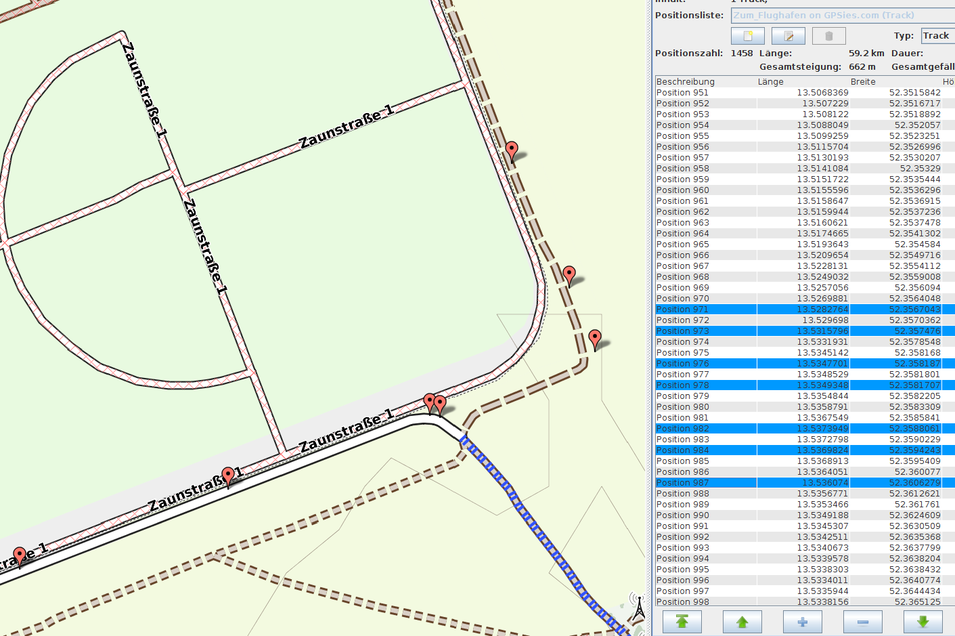Sort by the Beschreibung column header
The image size is (955, 636).
coord(706,81)
